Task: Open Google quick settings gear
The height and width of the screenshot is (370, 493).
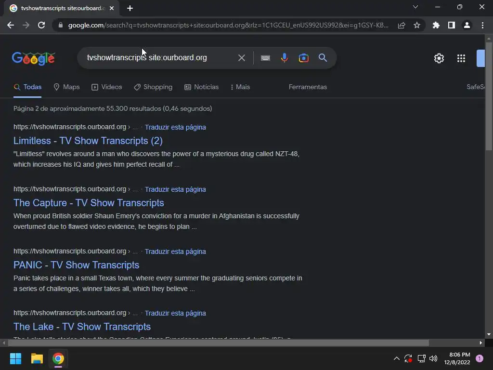Action: 439,58
